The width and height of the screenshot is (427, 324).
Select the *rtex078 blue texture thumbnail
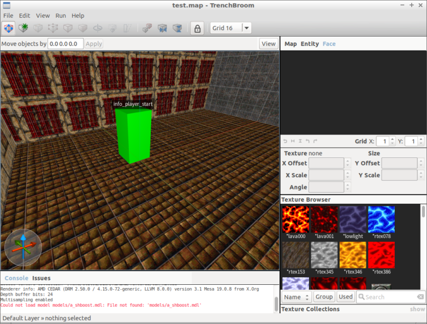(x=382, y=219)
